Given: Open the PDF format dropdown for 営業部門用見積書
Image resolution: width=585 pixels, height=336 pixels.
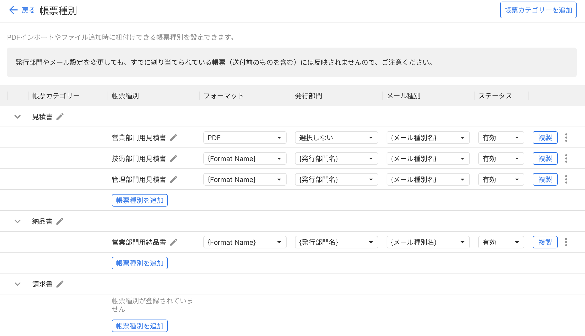Looking at the screenshot, I should click(x=245, y=138).
